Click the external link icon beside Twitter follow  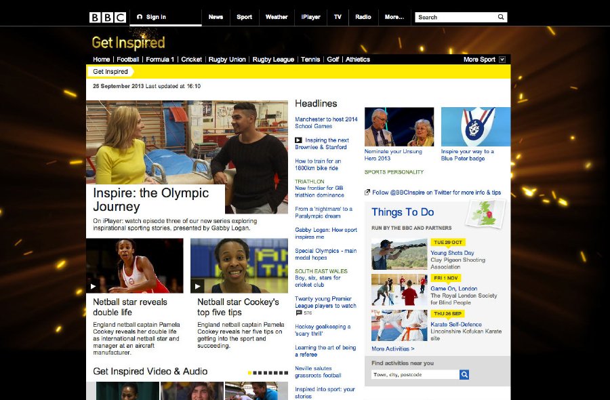(x=367, y=193)
